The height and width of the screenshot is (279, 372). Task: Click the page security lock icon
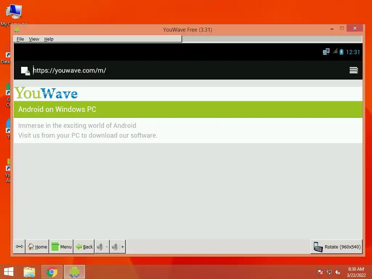(25, 71)
